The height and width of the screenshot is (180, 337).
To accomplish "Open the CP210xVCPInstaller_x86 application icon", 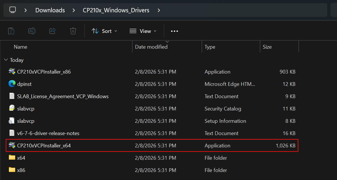I will [x=12, y=72].
